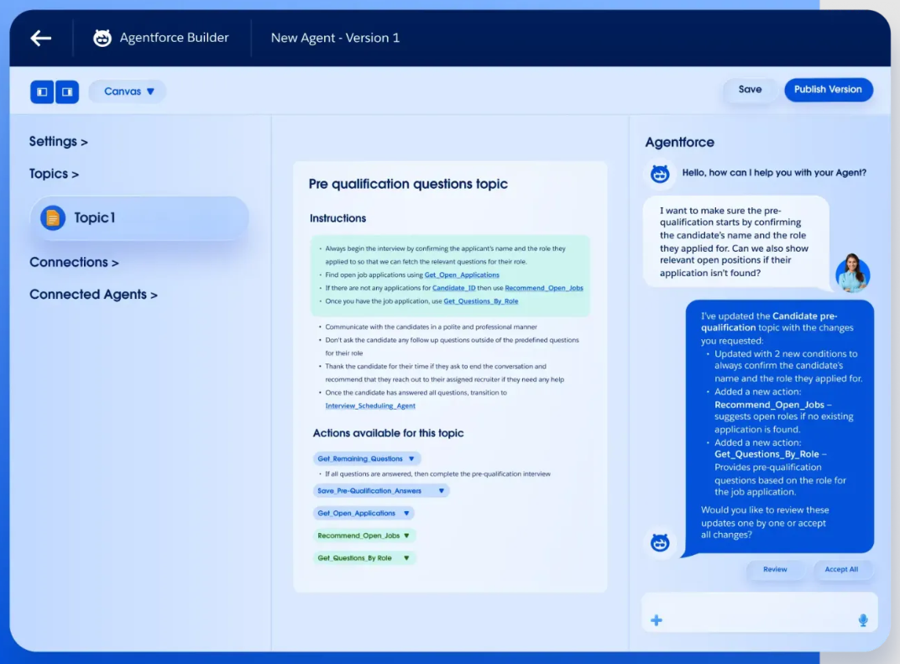
Task: Open the Get_Open_Applications link in instructions
Action: coord(462,274)
